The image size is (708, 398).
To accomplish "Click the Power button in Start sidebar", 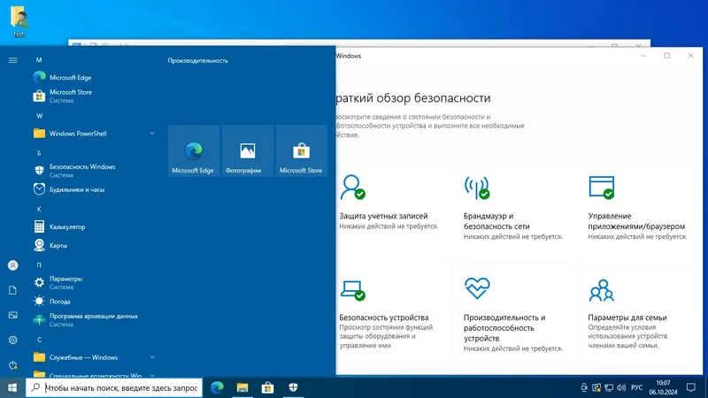I will 12,364.
